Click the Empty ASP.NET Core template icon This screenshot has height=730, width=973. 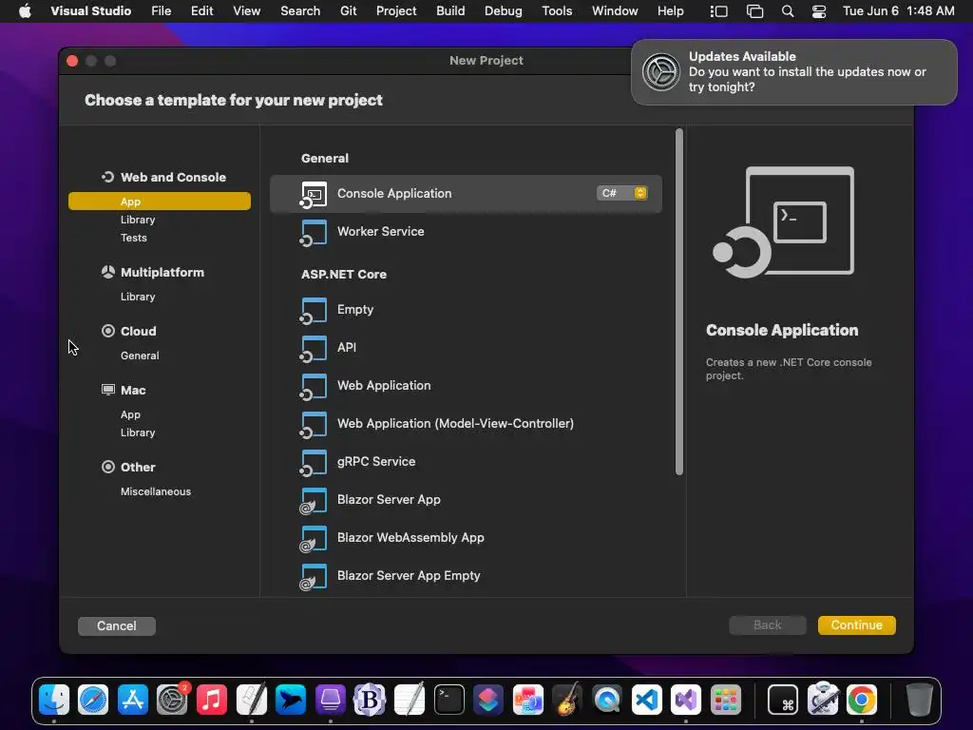(x=314, y=311)
